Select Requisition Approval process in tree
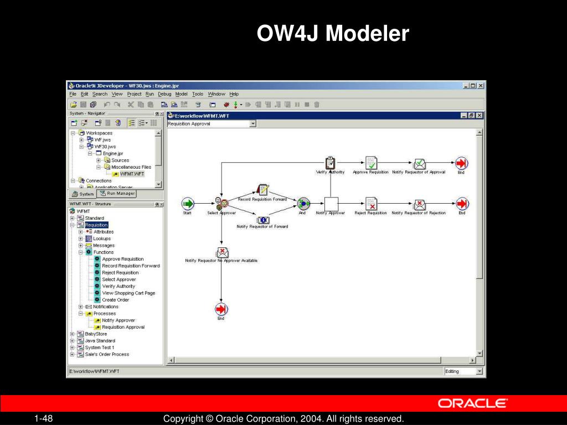This screenshot has height=425, width=567. [123, 327]
